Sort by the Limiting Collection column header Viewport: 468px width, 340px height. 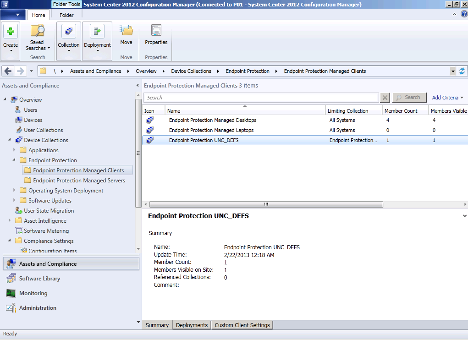click(x=353, y=110)
